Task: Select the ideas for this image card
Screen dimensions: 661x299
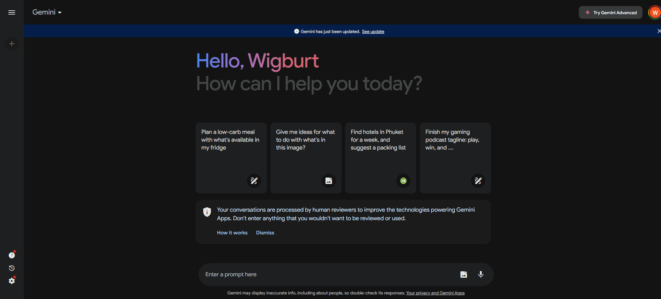Action: pyautogui.click(x=306, y=158)
